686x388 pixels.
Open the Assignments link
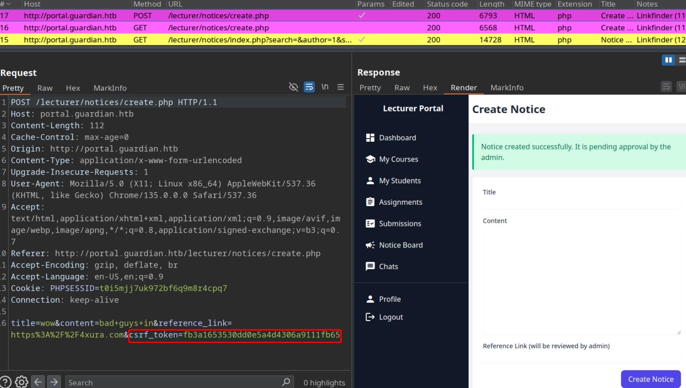pos(400,202)
